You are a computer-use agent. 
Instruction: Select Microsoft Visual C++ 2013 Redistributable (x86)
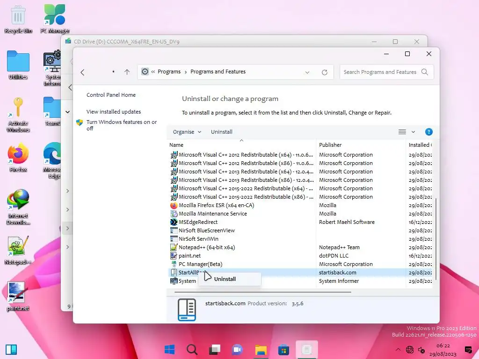click(301, 180)
